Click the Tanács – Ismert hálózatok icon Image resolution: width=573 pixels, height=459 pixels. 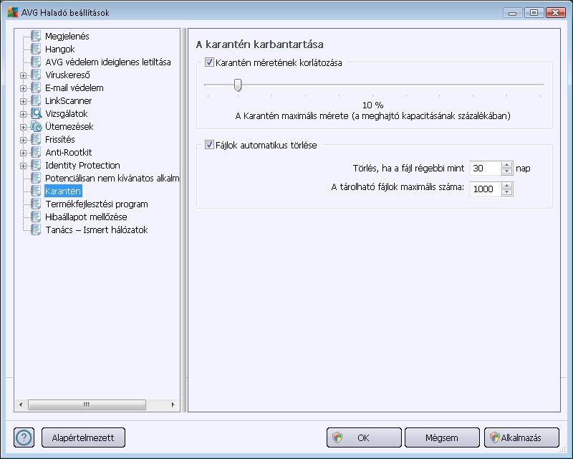(35, 229)
